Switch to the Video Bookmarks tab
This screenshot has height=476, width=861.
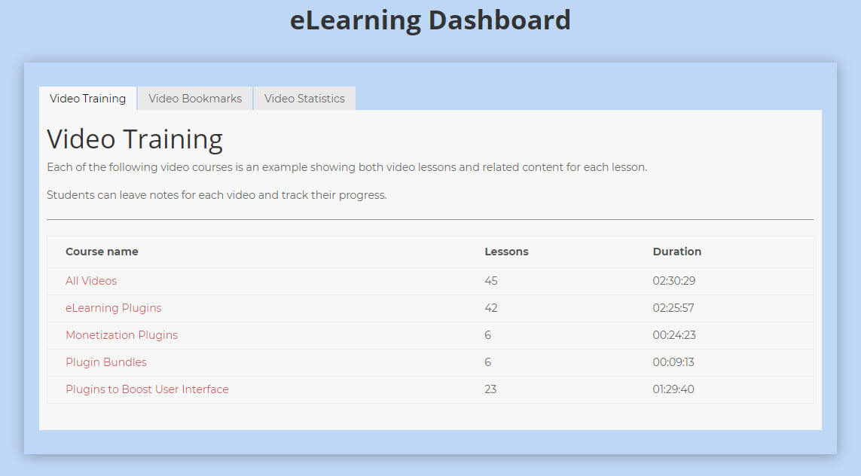click(x=195, y=99)
